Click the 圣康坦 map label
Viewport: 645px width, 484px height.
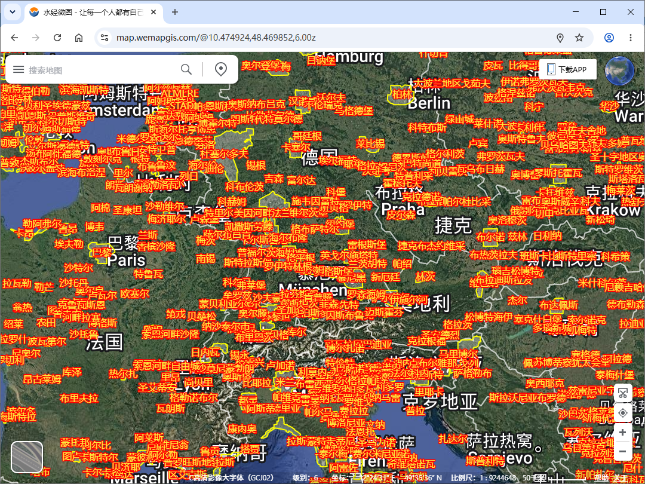pos(128,210)
